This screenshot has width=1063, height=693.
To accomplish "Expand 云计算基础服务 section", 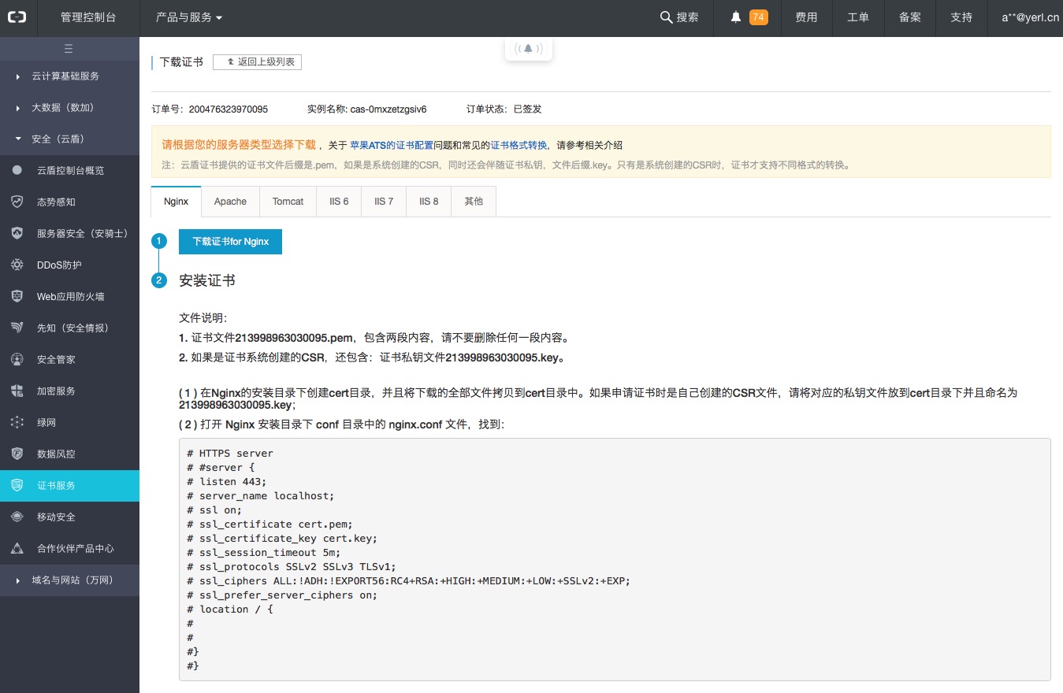I will pyautogui.click(x=69, y=76).
